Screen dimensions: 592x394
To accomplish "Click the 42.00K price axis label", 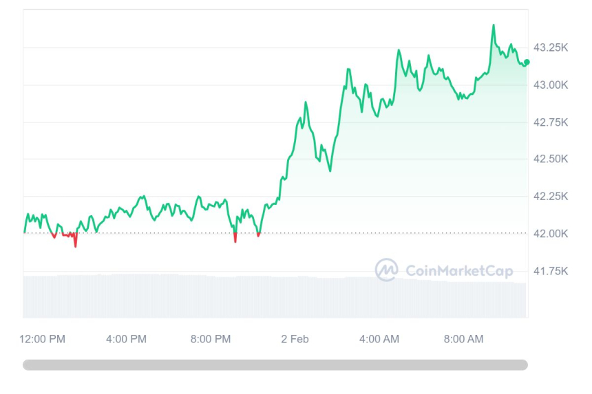I will (551, 234).
